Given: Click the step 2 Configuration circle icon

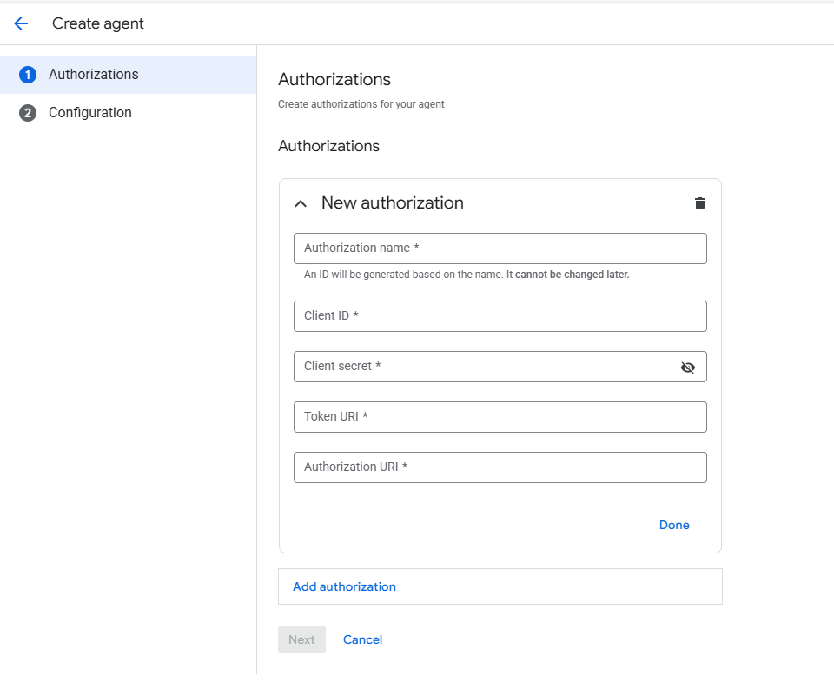Looking at the screenshot, I should tap(27, 112).
